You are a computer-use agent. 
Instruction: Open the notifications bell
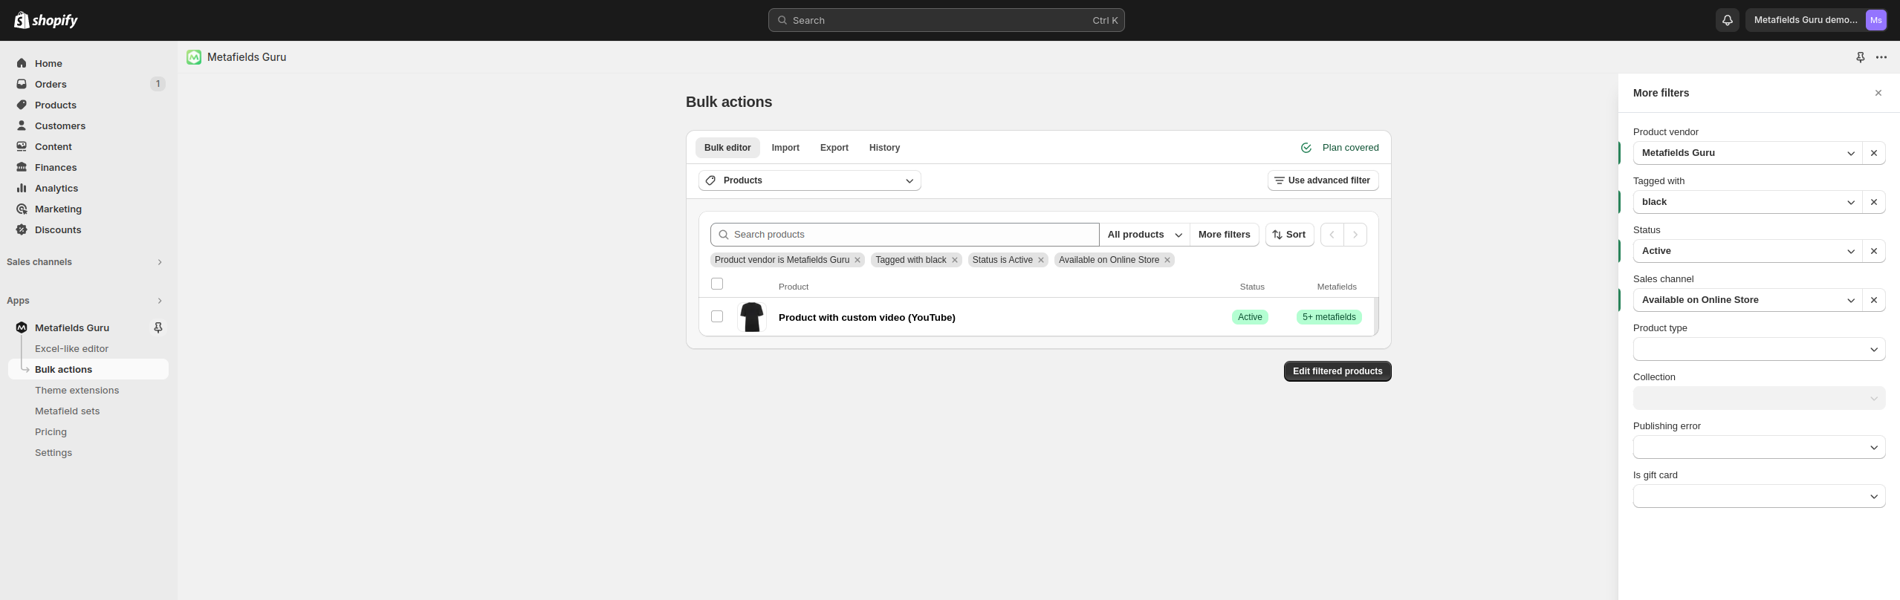click(1728, 20)
